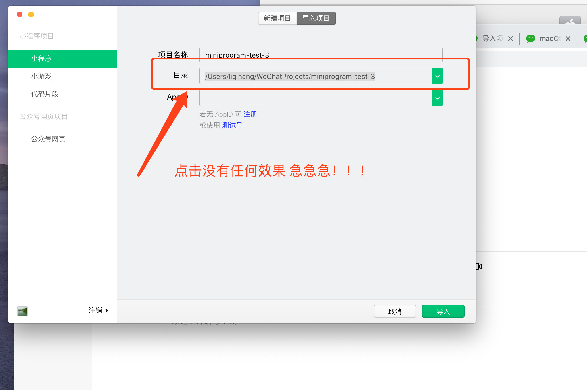This screenshot has width=587, height=390.
Task: Click the empty AppID input field
Action: (316, 98)
